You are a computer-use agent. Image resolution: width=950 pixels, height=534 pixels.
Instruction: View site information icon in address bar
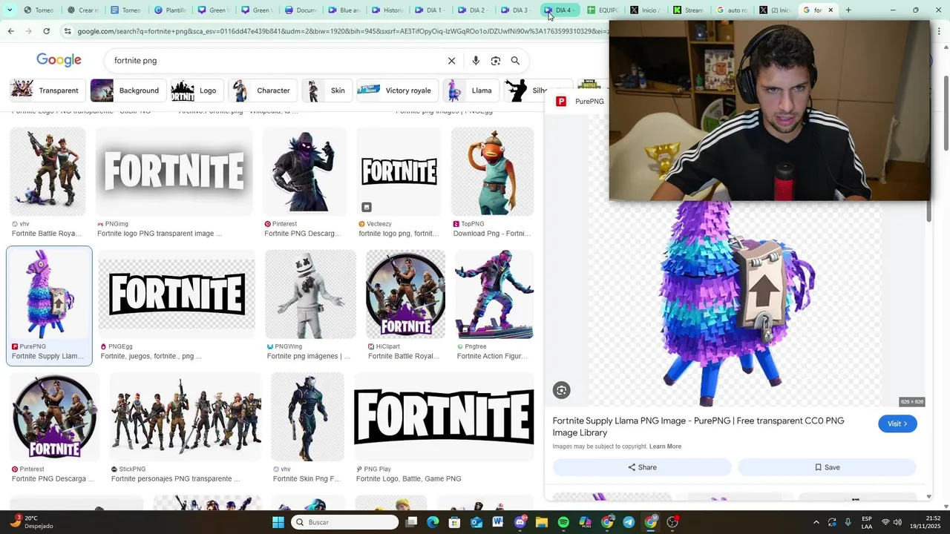[x=68, y=31]
